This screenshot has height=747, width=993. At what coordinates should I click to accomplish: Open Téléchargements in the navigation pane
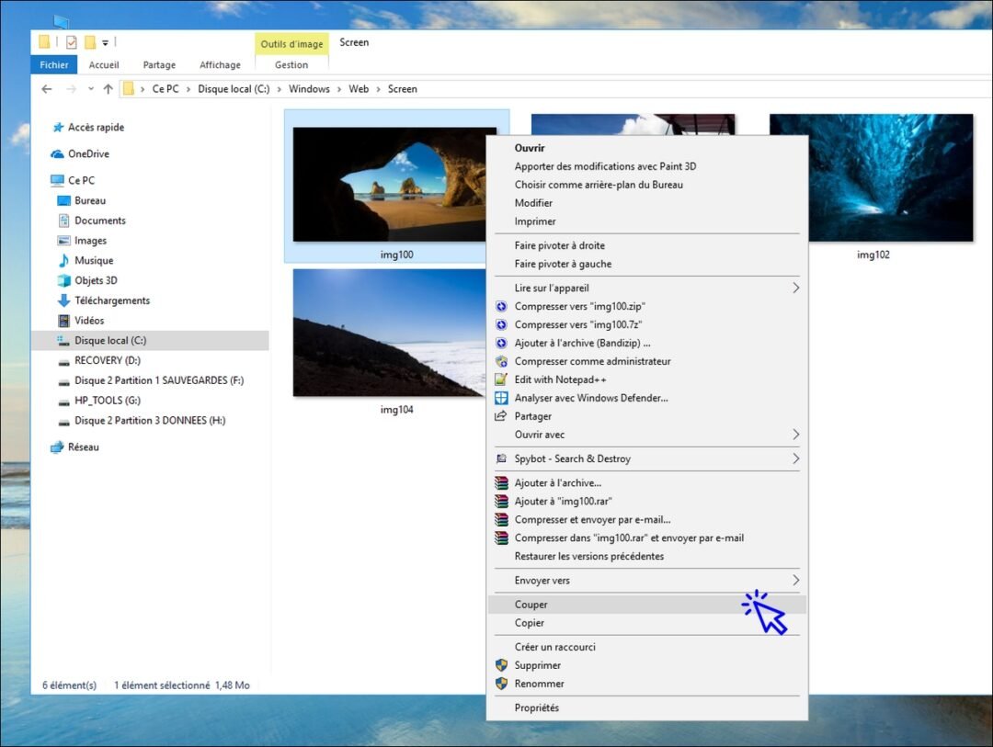pyautogui.click(x=112, y=300)
